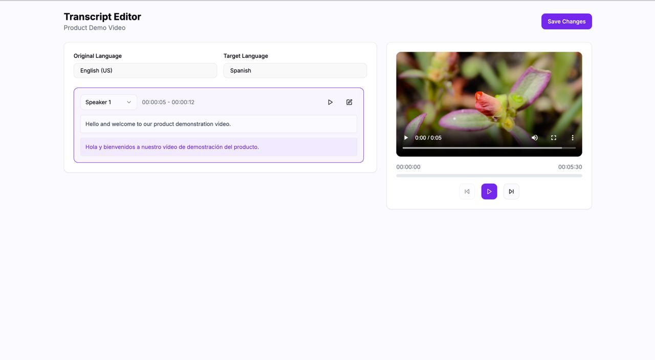Viewport: 655px width, 360px height.
Task: Click the gray timeline bar below the video
Action: point(489,176)
